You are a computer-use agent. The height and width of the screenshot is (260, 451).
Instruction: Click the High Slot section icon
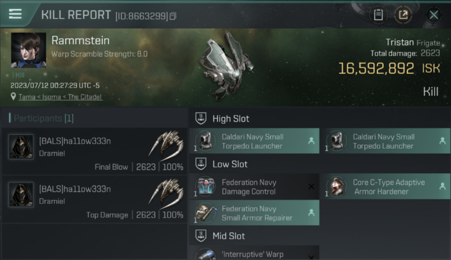tap(201, 119)
